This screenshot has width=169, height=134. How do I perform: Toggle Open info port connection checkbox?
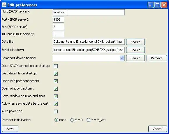[56, 81]
